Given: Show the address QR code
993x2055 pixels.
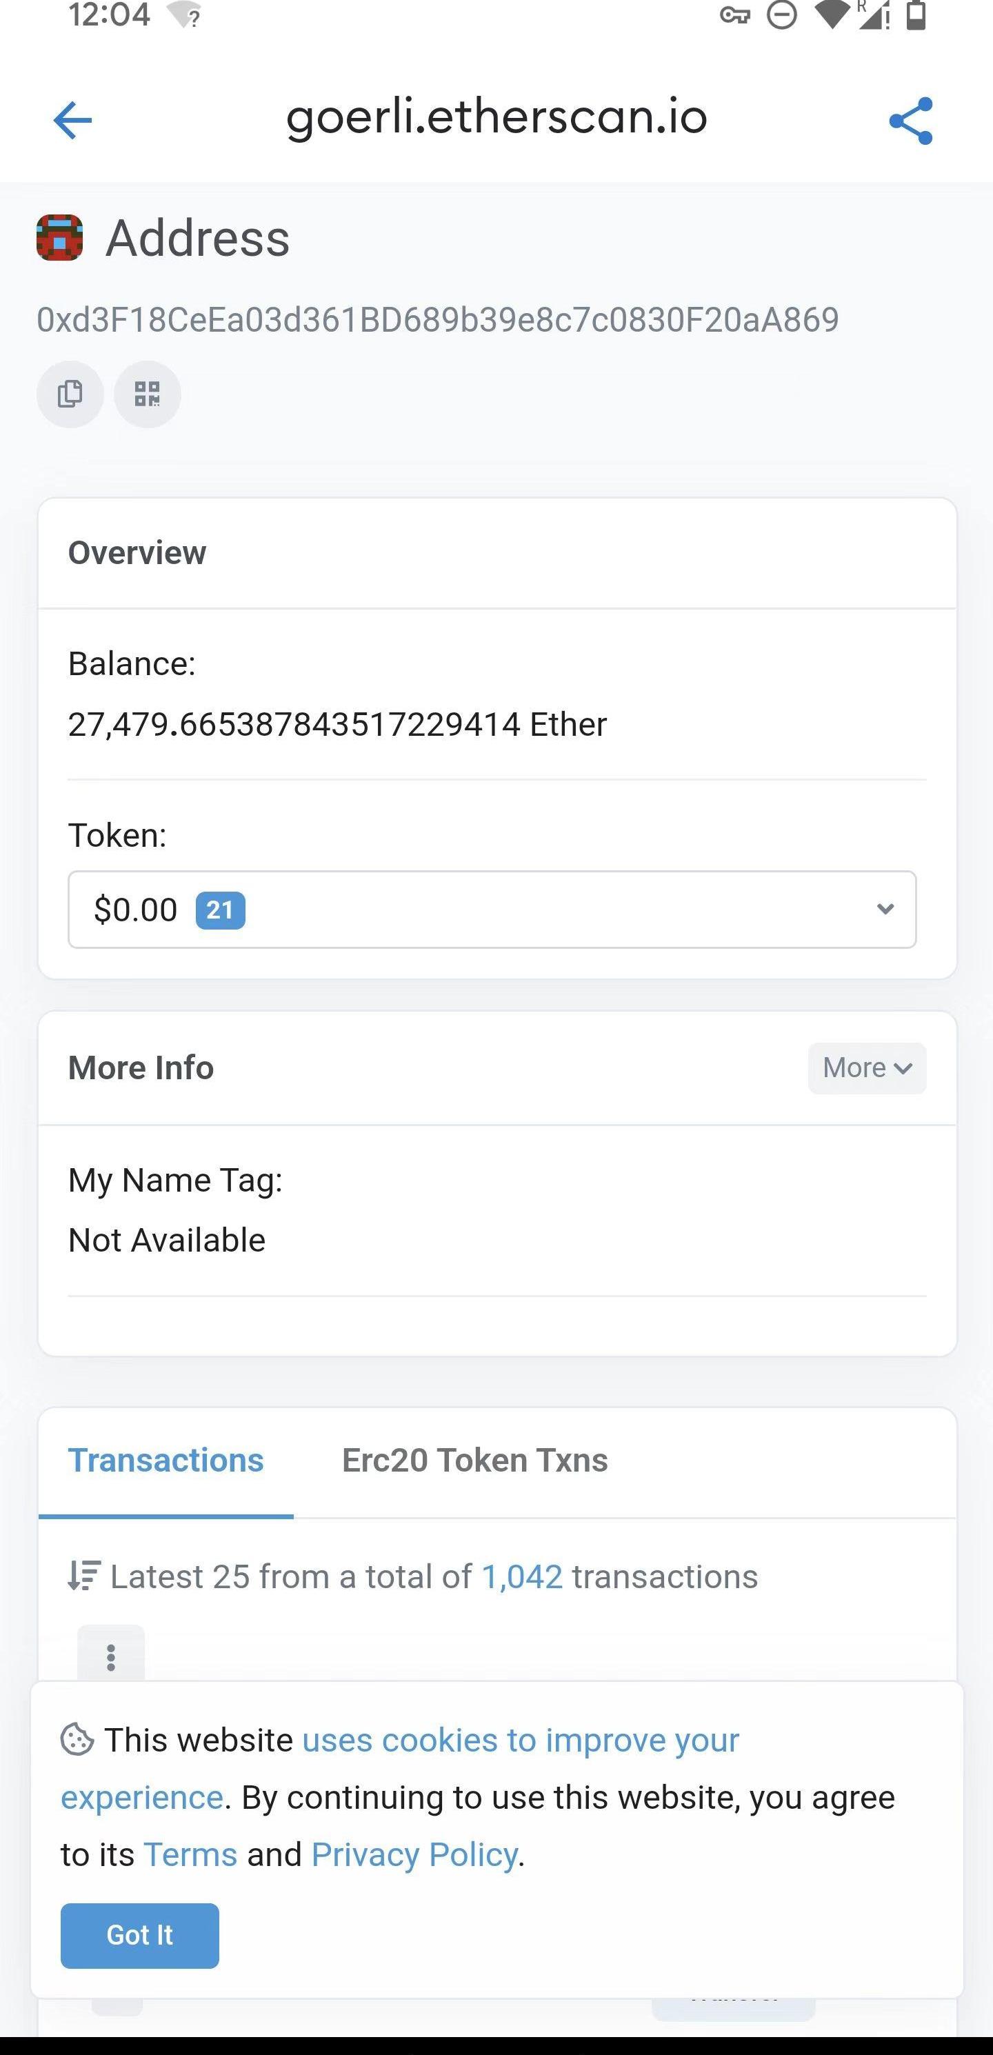Looking at the screenshot, I should [x=148, y=394].
